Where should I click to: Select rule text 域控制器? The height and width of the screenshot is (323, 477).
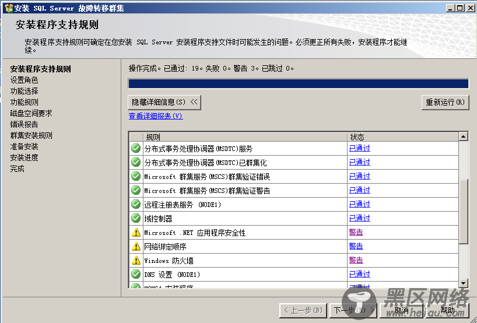(158, 219)
